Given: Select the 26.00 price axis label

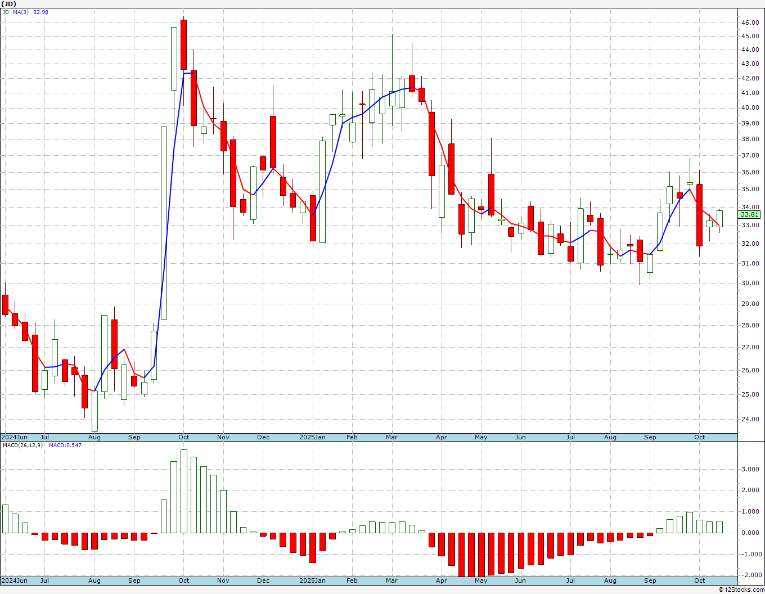Looking at the screenshot, I should [x=750, y=371].
